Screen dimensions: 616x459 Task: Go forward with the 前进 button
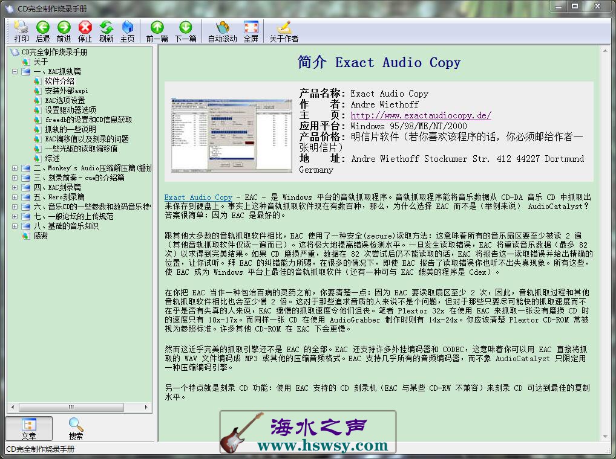click(x=64, y=31)
